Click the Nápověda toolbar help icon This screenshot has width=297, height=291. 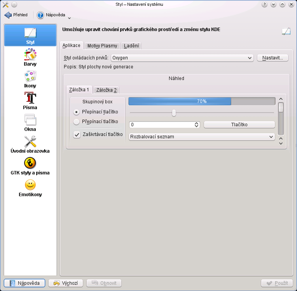40,15
